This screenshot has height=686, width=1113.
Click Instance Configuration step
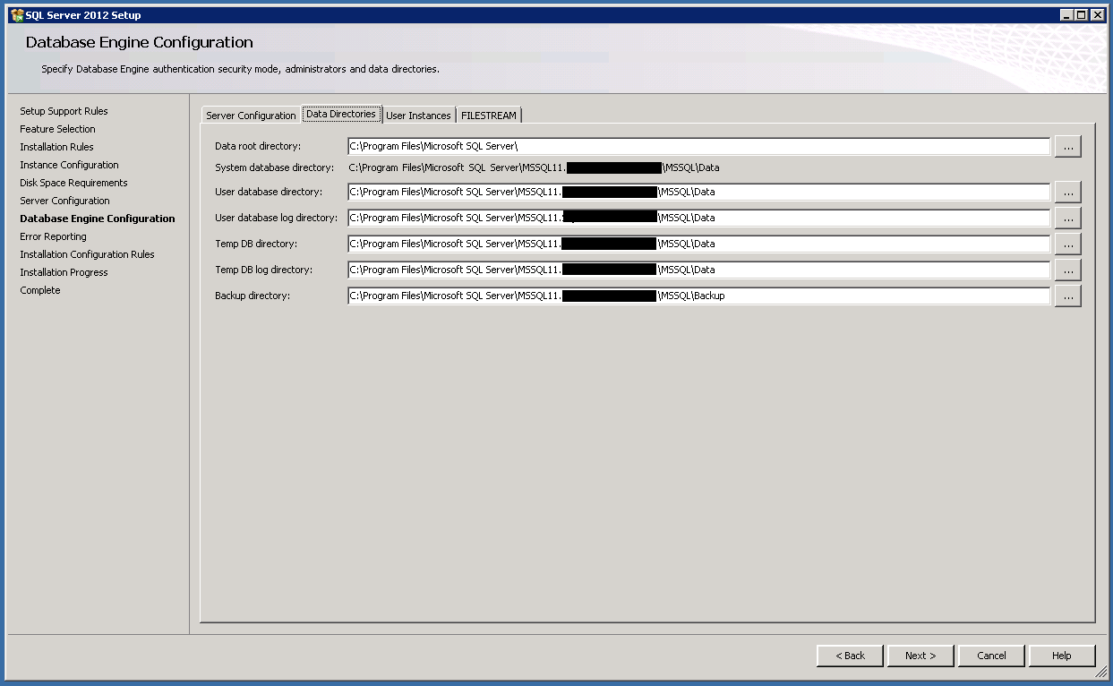coord(69,165)
